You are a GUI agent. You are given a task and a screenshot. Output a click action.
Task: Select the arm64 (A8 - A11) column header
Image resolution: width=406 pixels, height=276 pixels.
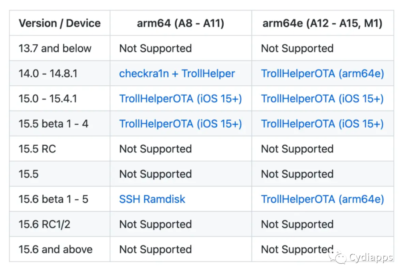[x=181, y=23]
